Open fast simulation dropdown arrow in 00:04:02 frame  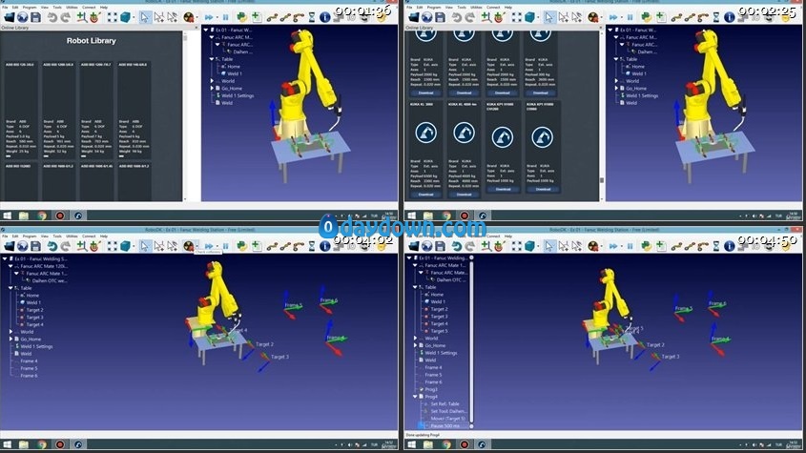coord(217,247)
